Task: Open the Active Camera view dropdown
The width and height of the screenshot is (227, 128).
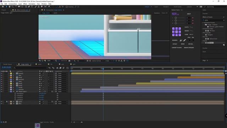Action: pos(98,61)
